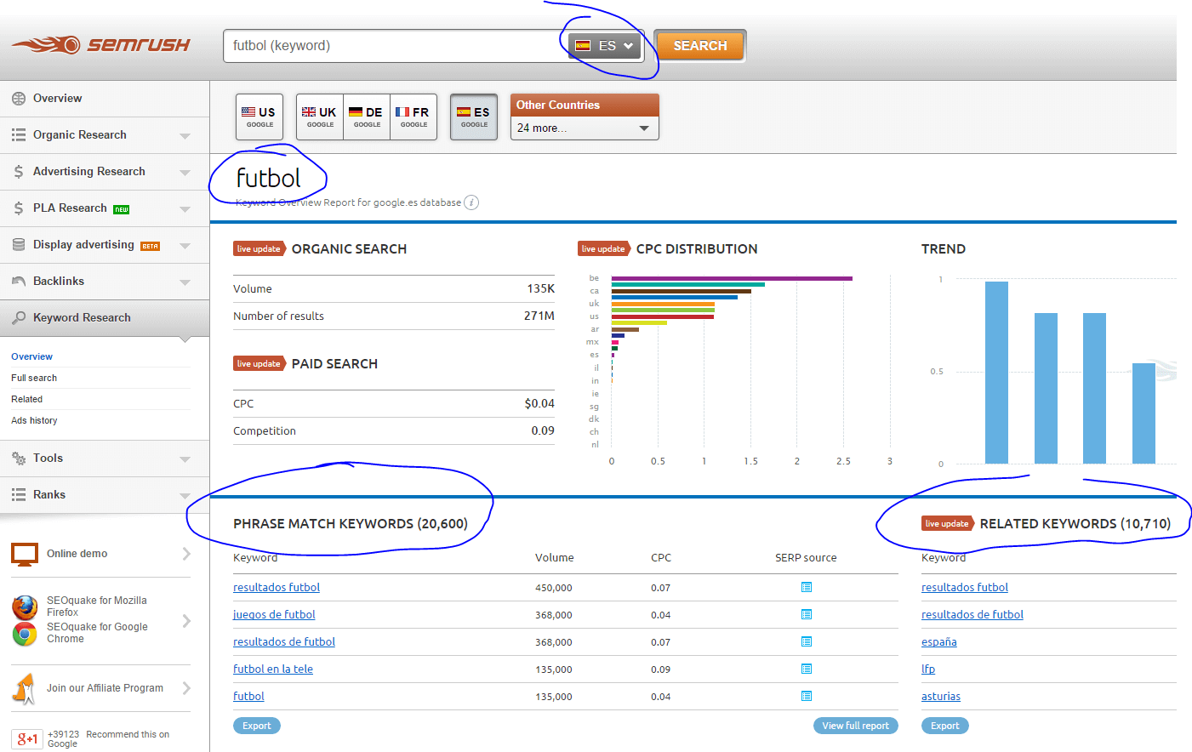Switch to the US Google database
This screenshot has height=752, width=1192.
[x=260, y=117]
